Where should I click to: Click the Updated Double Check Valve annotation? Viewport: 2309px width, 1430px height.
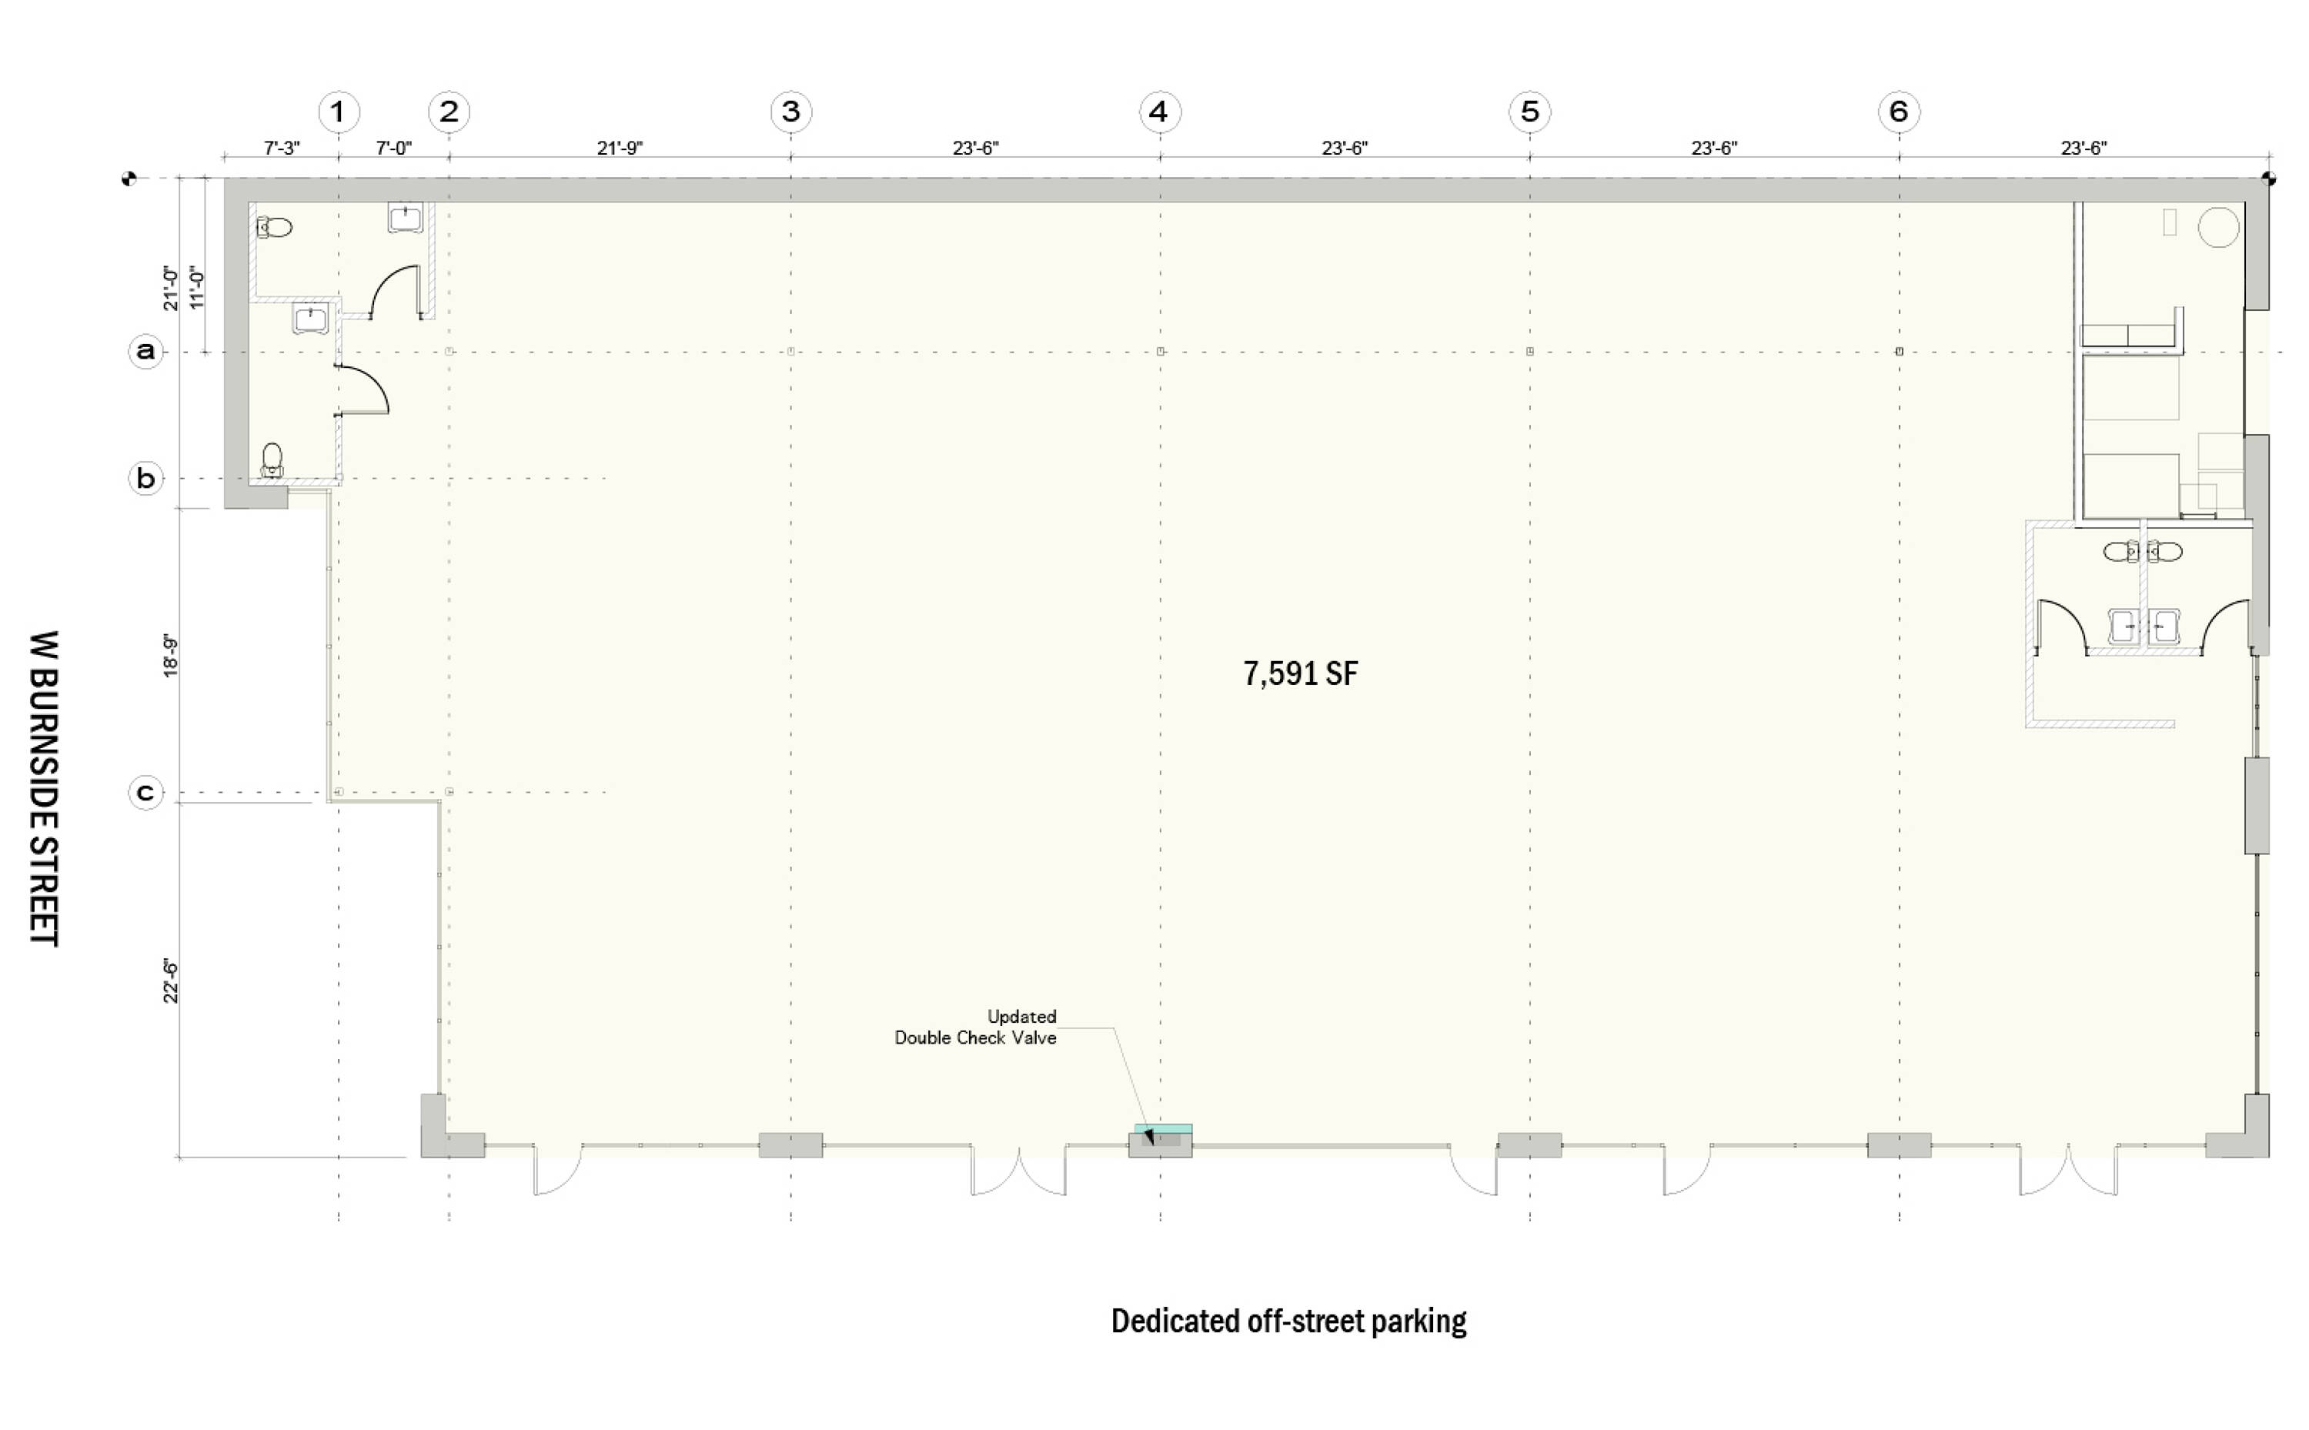tap(976, 1027)
